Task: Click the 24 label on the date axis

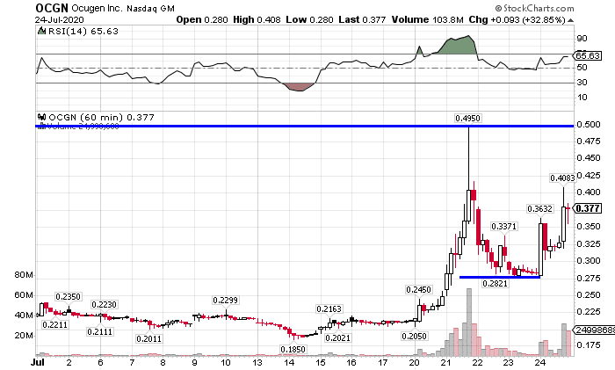Action: click(x=540, y=363)
